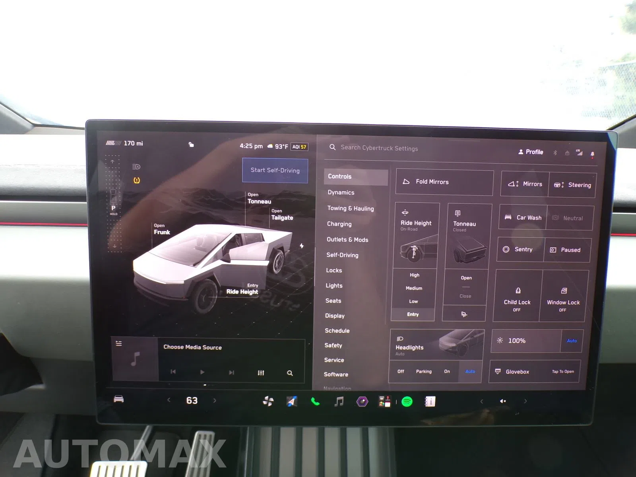Tap the HomeLink garage icon
Image resolution: width=636 pixels, height=477 pixels.
567,153
